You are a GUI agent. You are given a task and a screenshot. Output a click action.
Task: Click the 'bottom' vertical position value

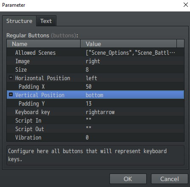tap(95, 95)
